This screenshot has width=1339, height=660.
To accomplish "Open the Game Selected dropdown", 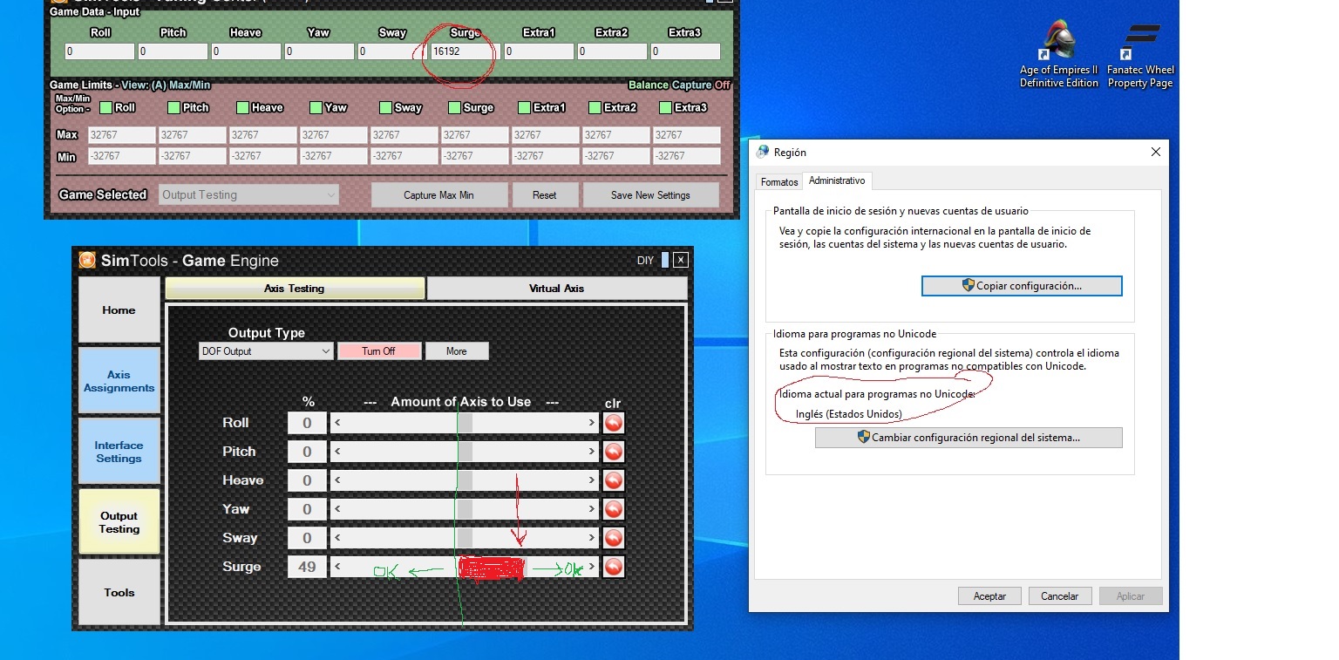I will tap(248, 194).
